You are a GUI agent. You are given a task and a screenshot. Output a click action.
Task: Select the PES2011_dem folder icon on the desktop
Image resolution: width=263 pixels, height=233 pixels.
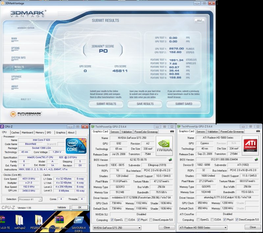pyautogui.click(x=39, y=222)
